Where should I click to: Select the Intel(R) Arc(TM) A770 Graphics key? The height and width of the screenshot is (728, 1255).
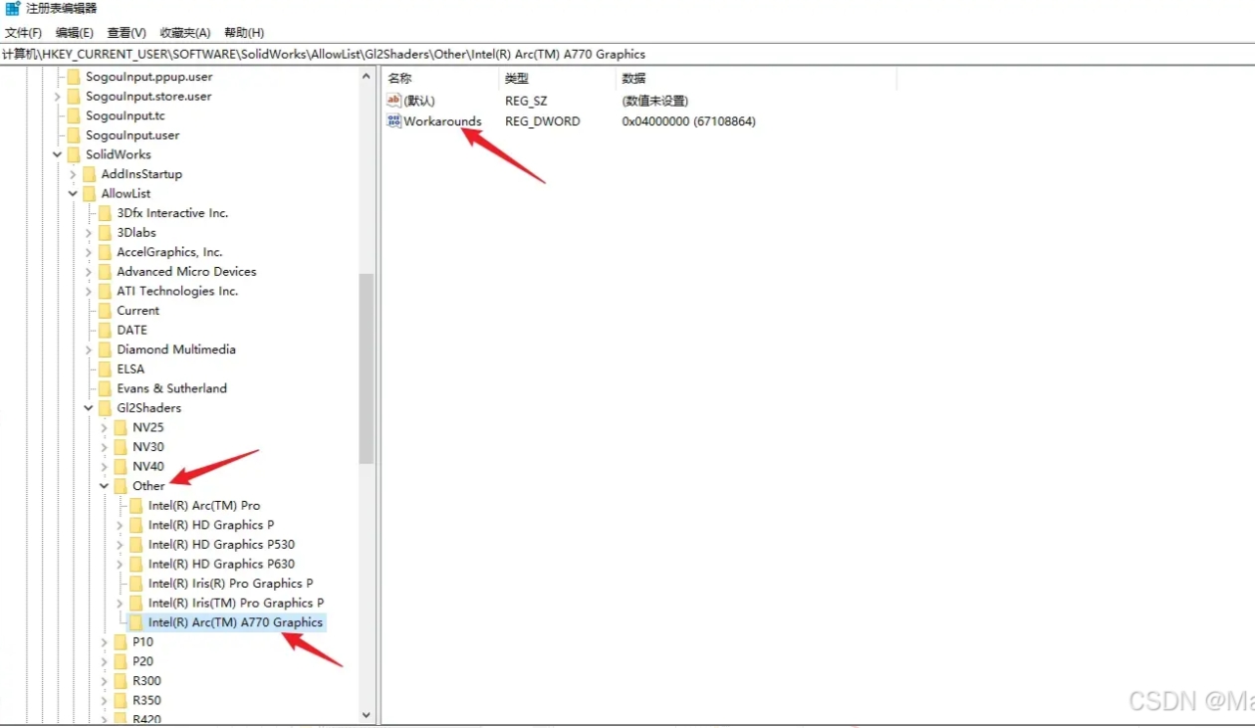coord(235,622)
